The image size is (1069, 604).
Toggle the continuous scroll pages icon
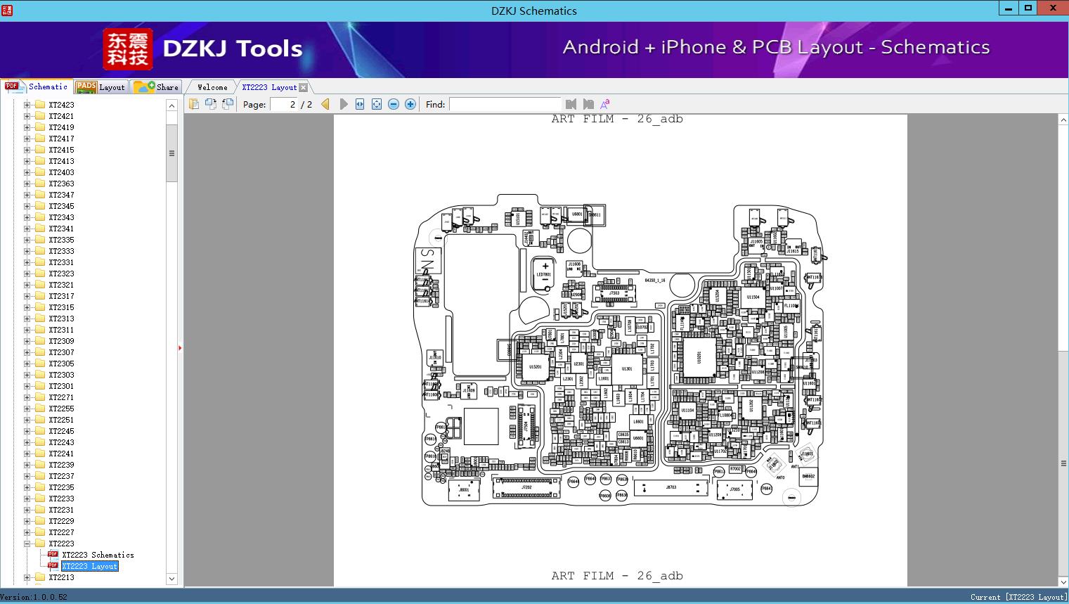(227, 104)
